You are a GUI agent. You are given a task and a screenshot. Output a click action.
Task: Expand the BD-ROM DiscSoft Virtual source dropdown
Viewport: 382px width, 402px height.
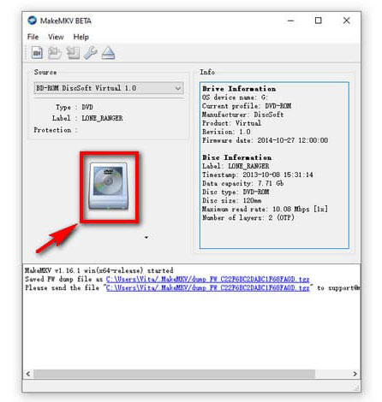click(109, 88)
